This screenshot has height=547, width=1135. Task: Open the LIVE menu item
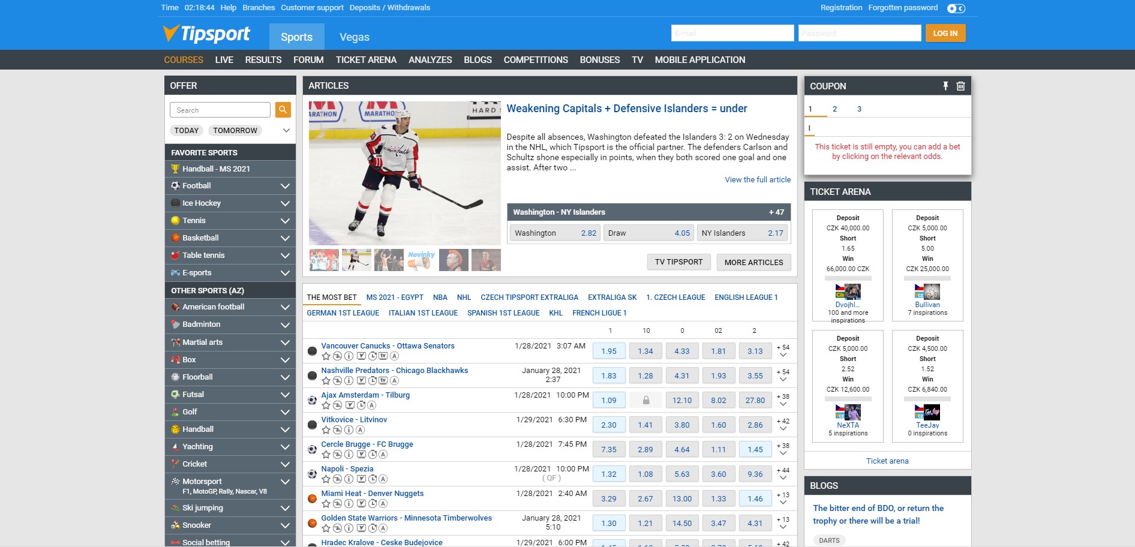(x=224, y=60)
